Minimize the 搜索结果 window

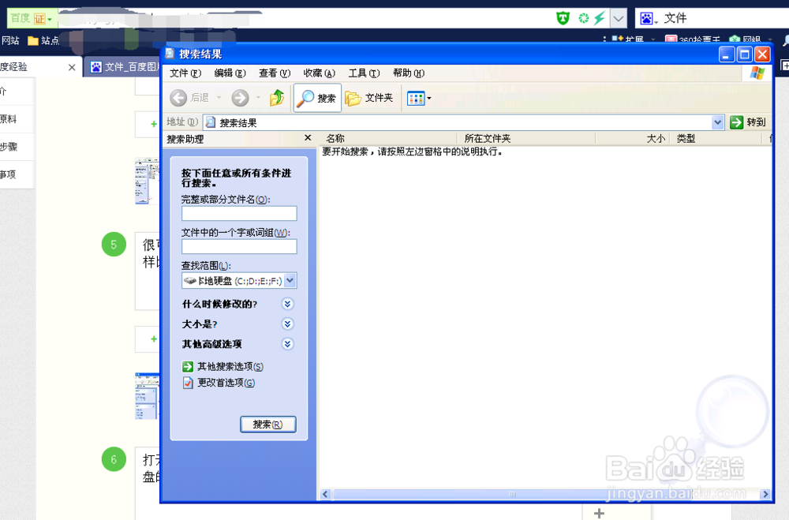(726, 54)
